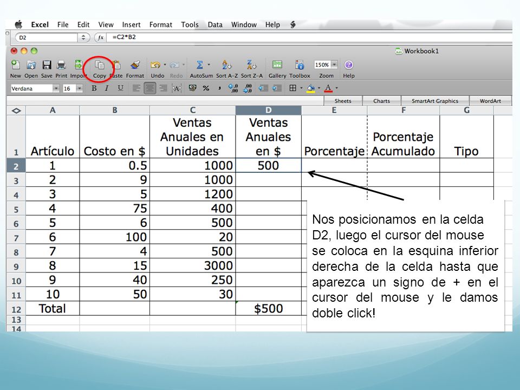Click the purple Help icon
The image size is (520, 390).
pyautogui.click(x=348, y=64)
